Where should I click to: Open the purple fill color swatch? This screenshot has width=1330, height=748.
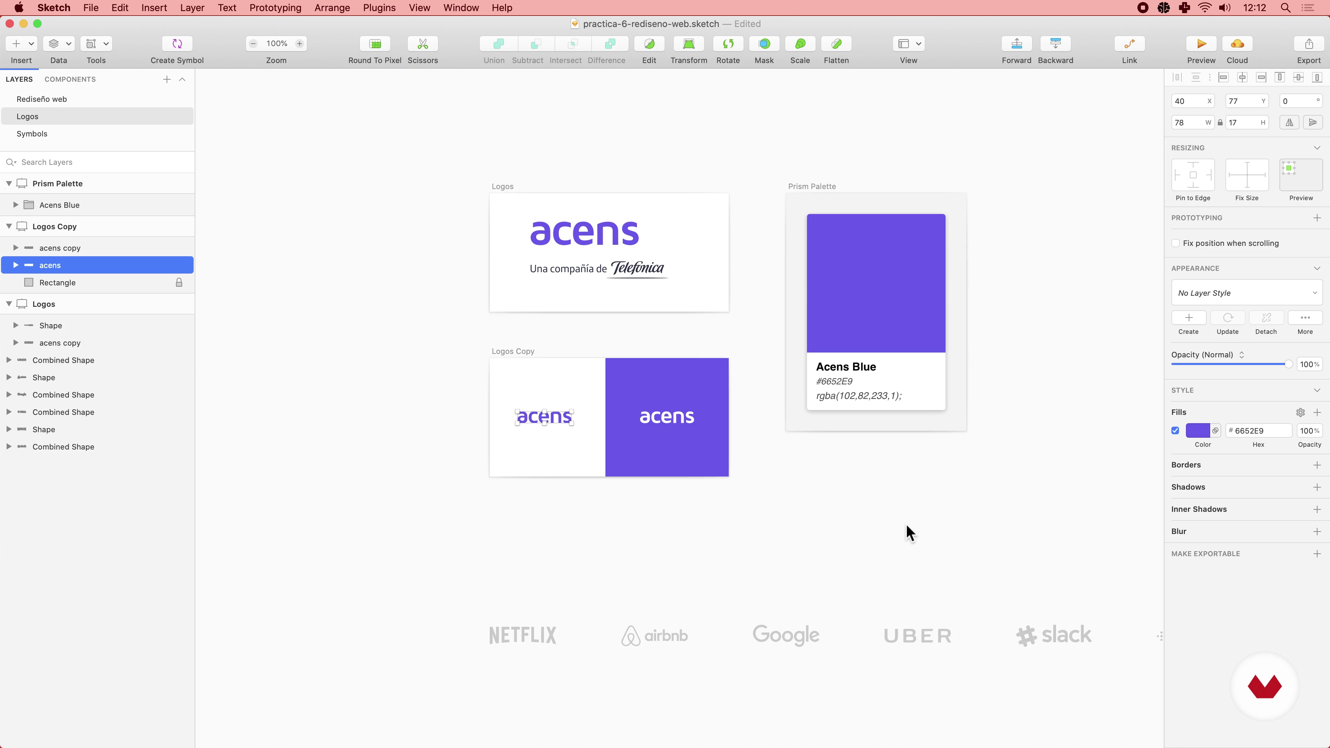pyautogui.click(x=1198, y=430)
